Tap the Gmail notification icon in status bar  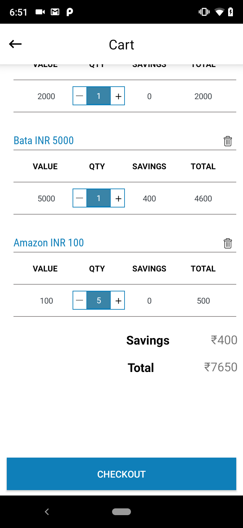(x=55, y=12)
